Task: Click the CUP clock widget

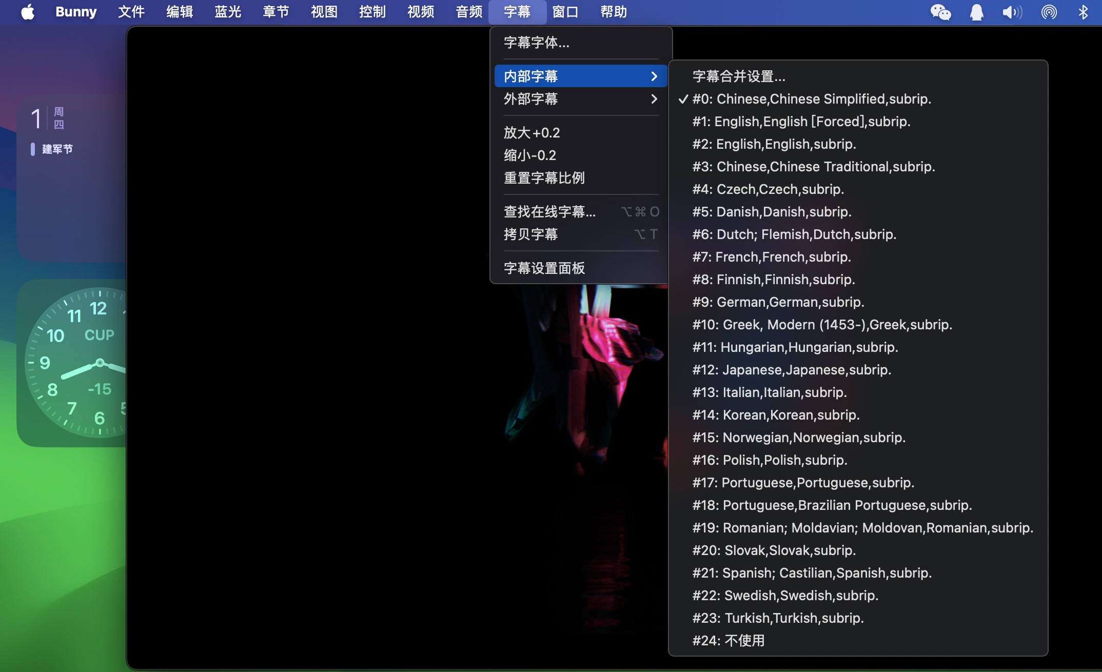Action: tap(72, 363)
